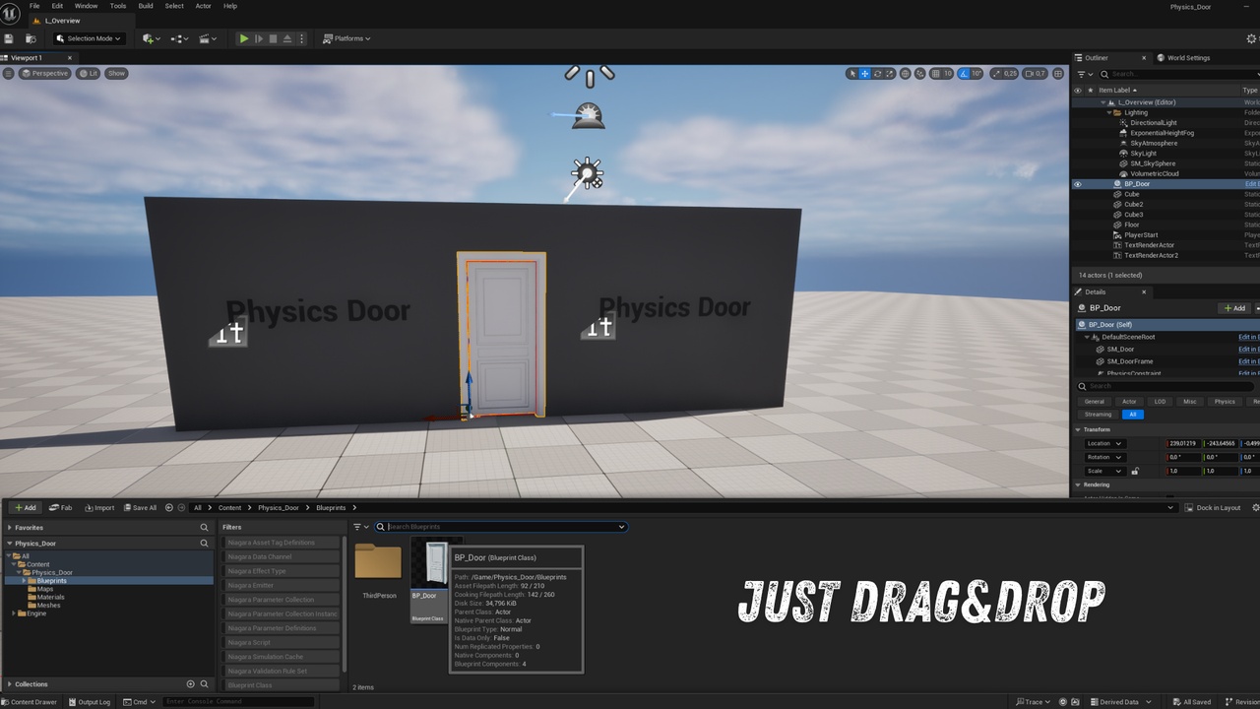Image resolution: width=1260 pixels, height=709 pixels.
Task: Click the Import button in content browser
Action: [x=99, y=507]
